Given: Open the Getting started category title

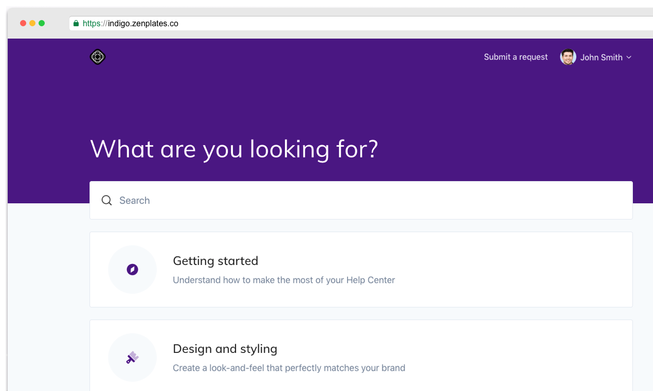Looking at the screenshot, I should (x=215, y=261).
